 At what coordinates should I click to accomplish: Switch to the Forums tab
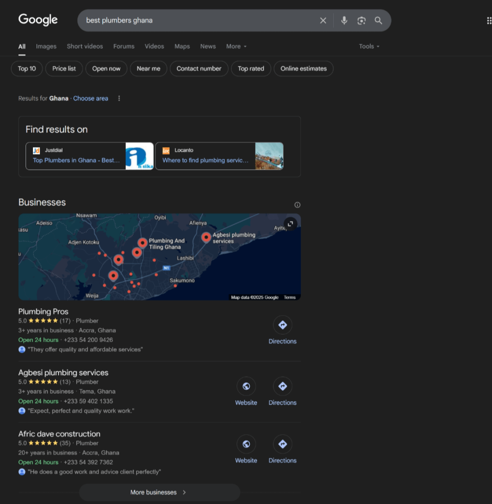(x=124, y=46)
